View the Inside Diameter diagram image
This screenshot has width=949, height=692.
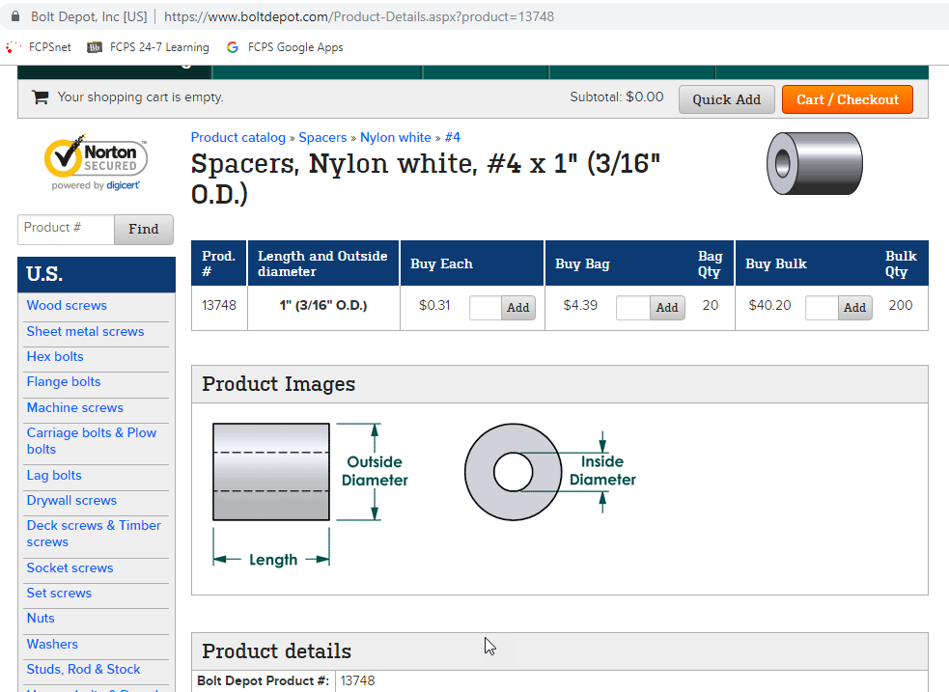(550, 472)
